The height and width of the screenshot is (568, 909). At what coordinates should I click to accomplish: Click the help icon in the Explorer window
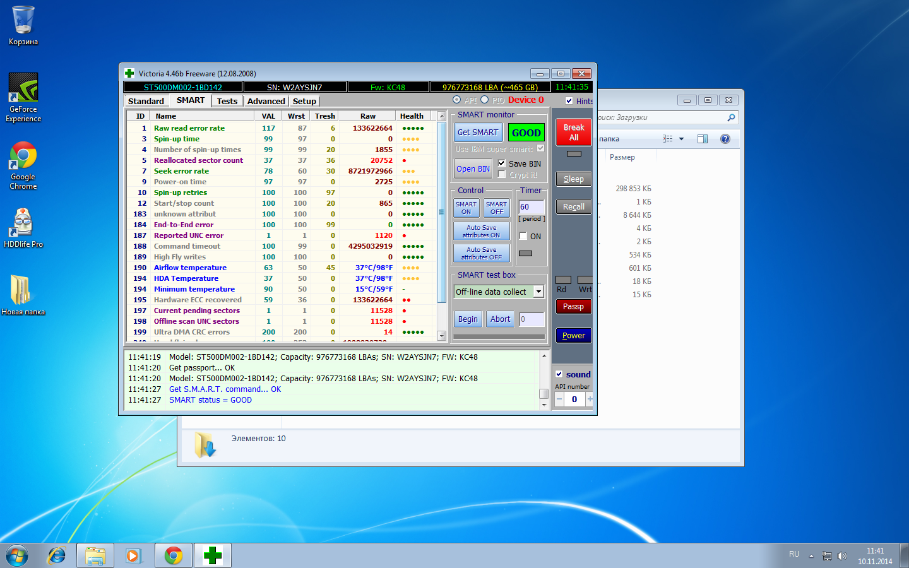click(x=725, y=139)
